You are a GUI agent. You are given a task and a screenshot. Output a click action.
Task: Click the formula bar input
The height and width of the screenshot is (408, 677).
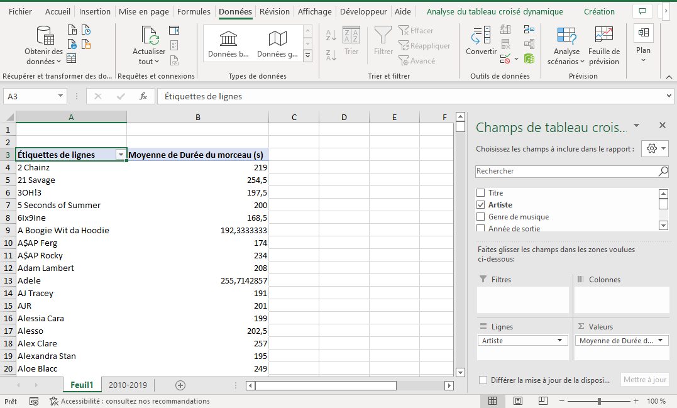pyautogui.click(x=410, y=96)
